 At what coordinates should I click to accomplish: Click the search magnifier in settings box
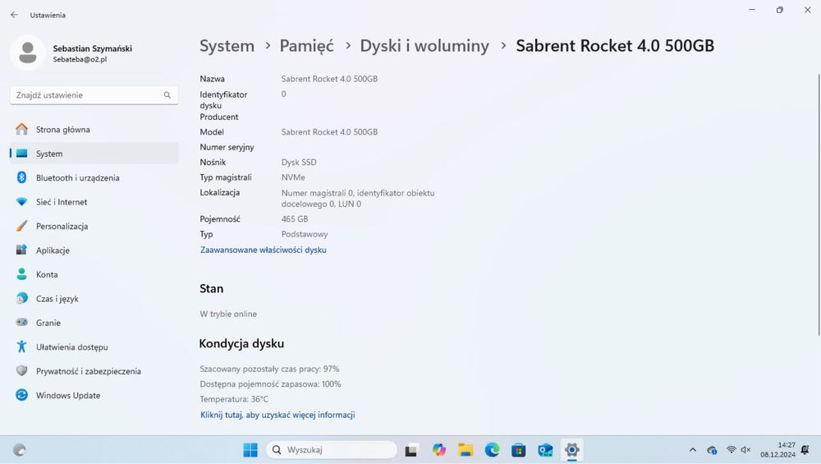[167, 95]
